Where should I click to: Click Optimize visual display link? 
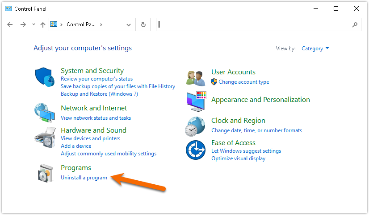tap(238, 158)
